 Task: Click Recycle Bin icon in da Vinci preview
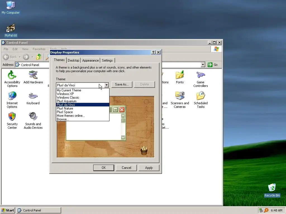(144, 150)
